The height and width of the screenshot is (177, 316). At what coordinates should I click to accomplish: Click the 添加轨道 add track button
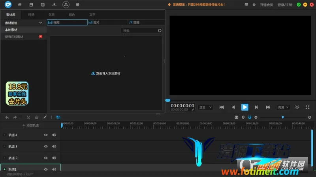point(30,125)
